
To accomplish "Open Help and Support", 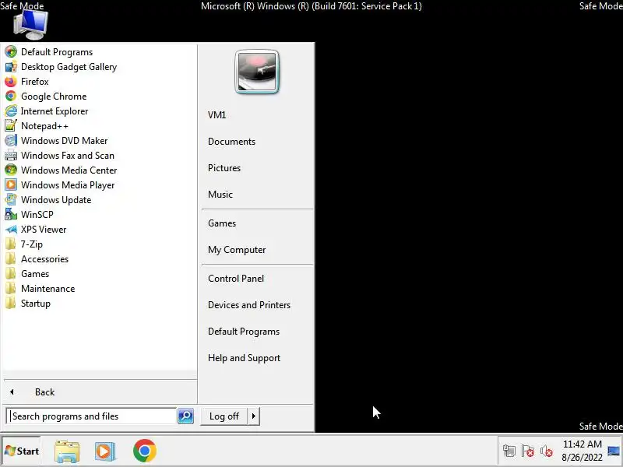I will tap(244, 358).
